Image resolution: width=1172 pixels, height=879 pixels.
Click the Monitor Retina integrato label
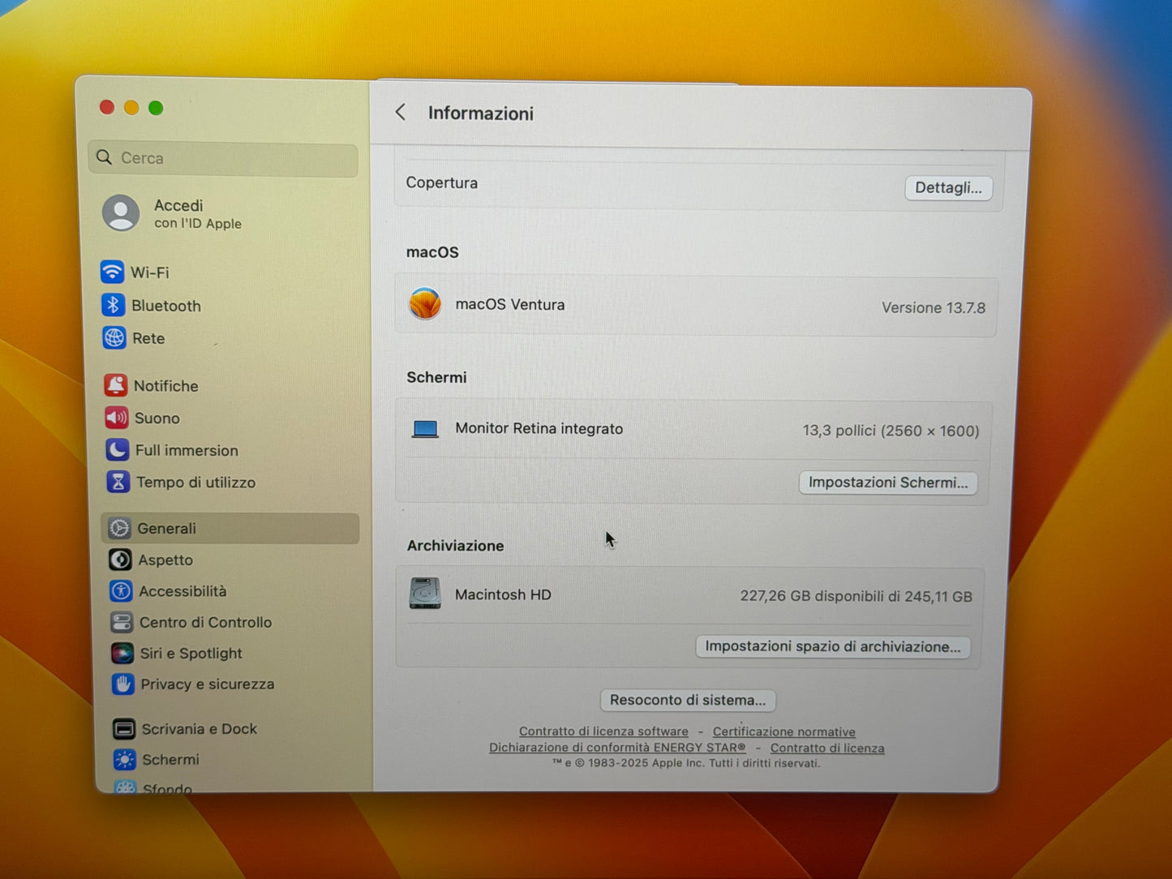tap(539, 428)
